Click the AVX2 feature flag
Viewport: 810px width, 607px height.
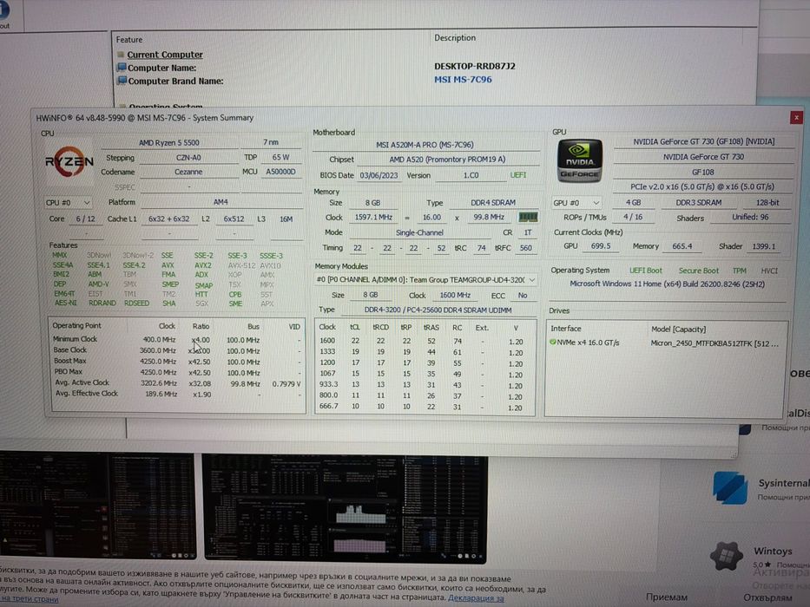[x=203, y=264]
